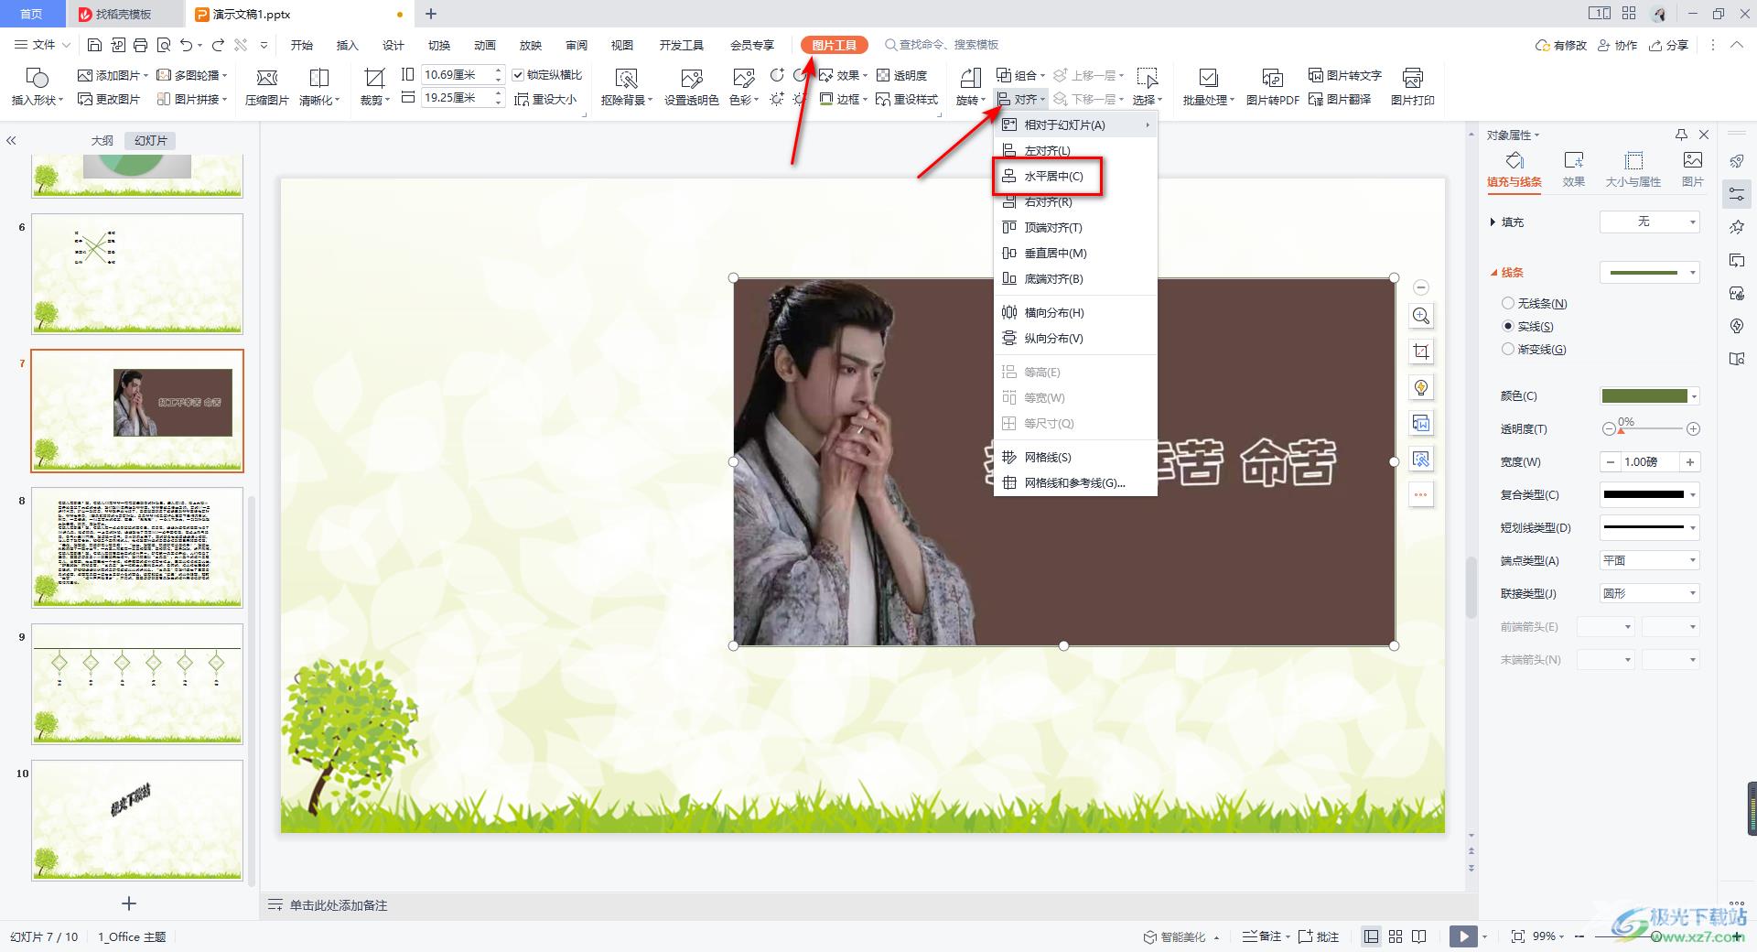This screenshot has height=952, width=1757.
Task: Click the Undo arrow icon
Action: tap(187, 45)
